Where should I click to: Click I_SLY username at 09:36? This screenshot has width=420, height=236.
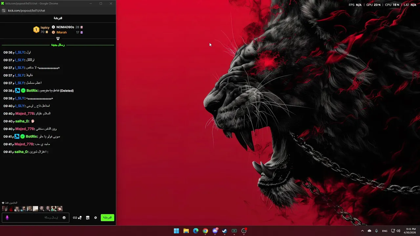pyautogui.click(x=20, y=52)
